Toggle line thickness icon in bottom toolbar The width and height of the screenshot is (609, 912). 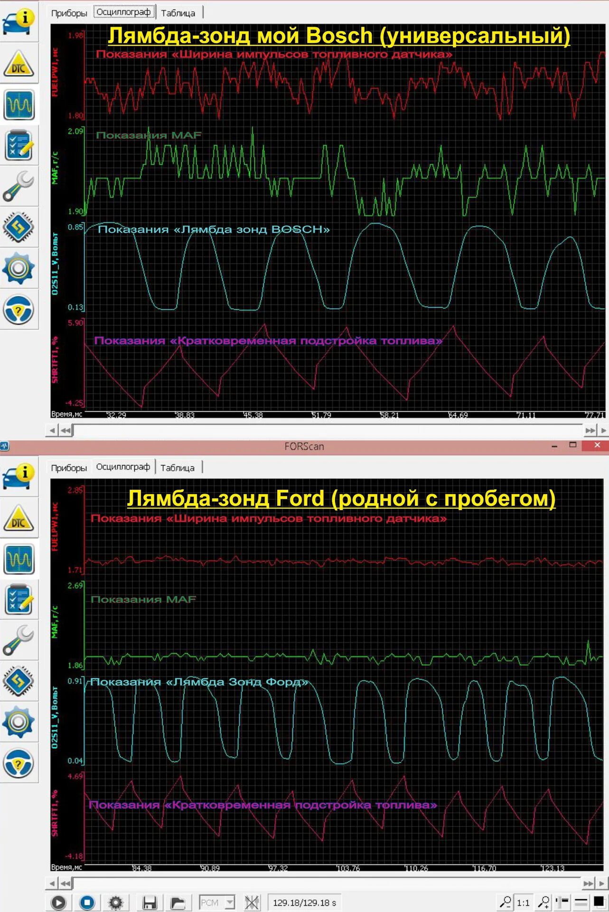(581, 902)
